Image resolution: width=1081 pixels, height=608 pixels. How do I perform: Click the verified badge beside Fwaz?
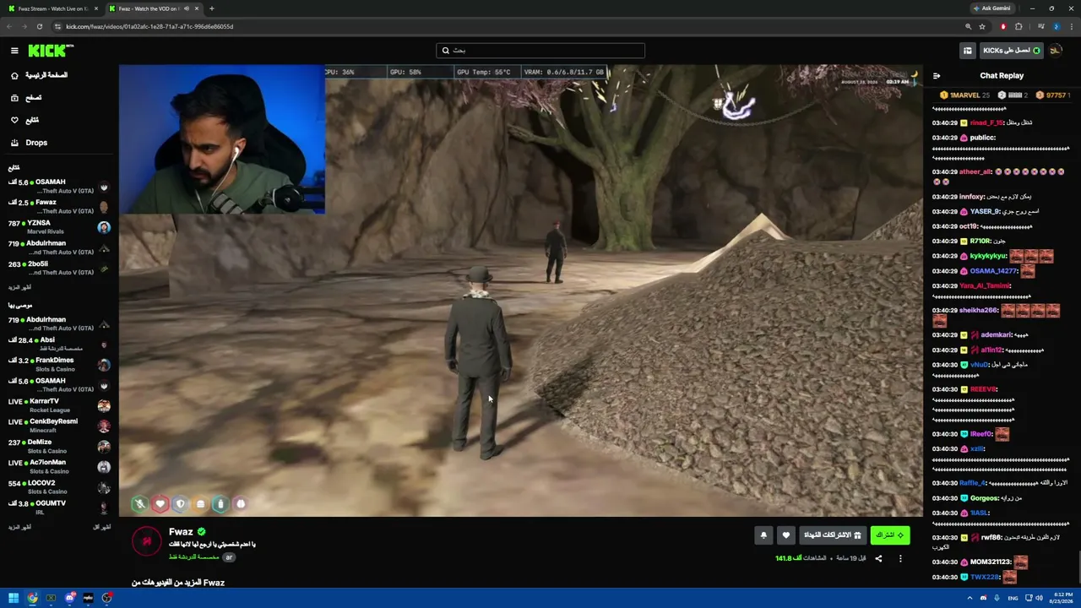(x=201, y=532)
